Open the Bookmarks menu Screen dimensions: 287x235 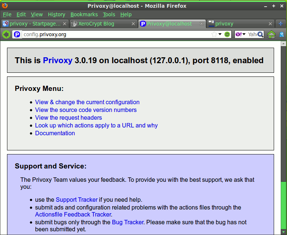tap(84, 14)
